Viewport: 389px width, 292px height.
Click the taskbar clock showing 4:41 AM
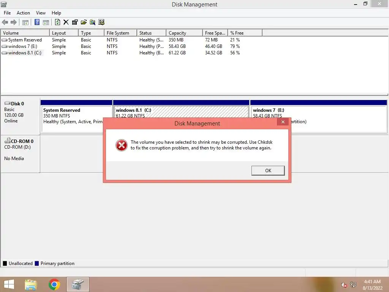(372, 285)
